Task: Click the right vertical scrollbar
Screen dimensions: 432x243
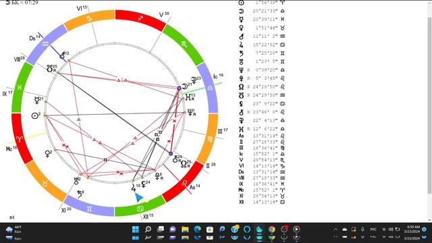Action: tap(429, 105)
